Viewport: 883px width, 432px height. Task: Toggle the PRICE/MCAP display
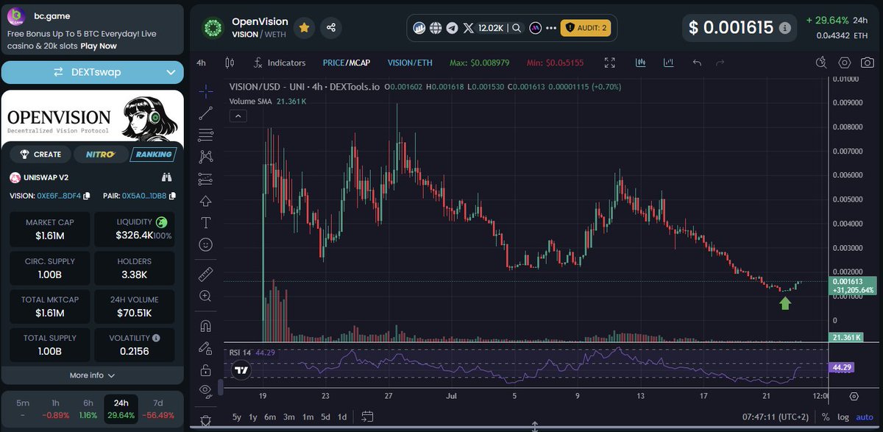coord(347,63)
